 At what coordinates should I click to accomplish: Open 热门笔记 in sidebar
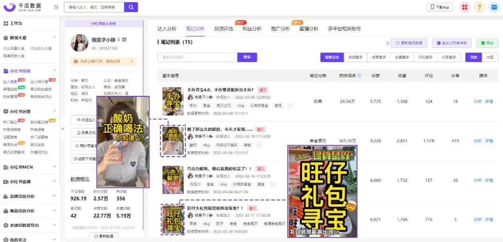pyautogui.click(x=10, y=122)
